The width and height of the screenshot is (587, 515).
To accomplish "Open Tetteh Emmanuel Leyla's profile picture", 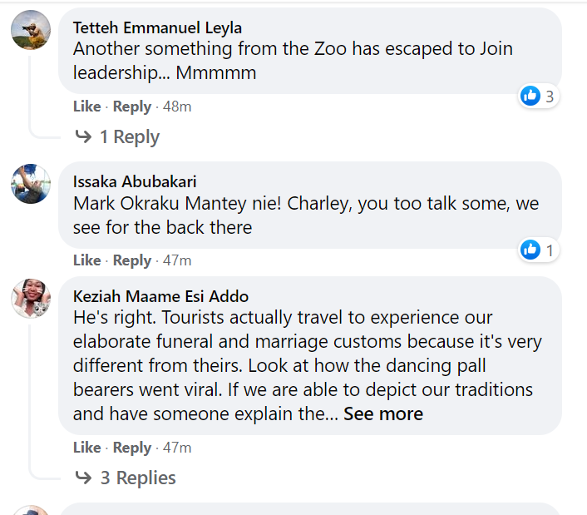I will (x=31, y=30).
